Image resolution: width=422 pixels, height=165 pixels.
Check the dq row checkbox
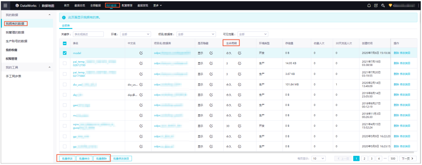point(65,95)
